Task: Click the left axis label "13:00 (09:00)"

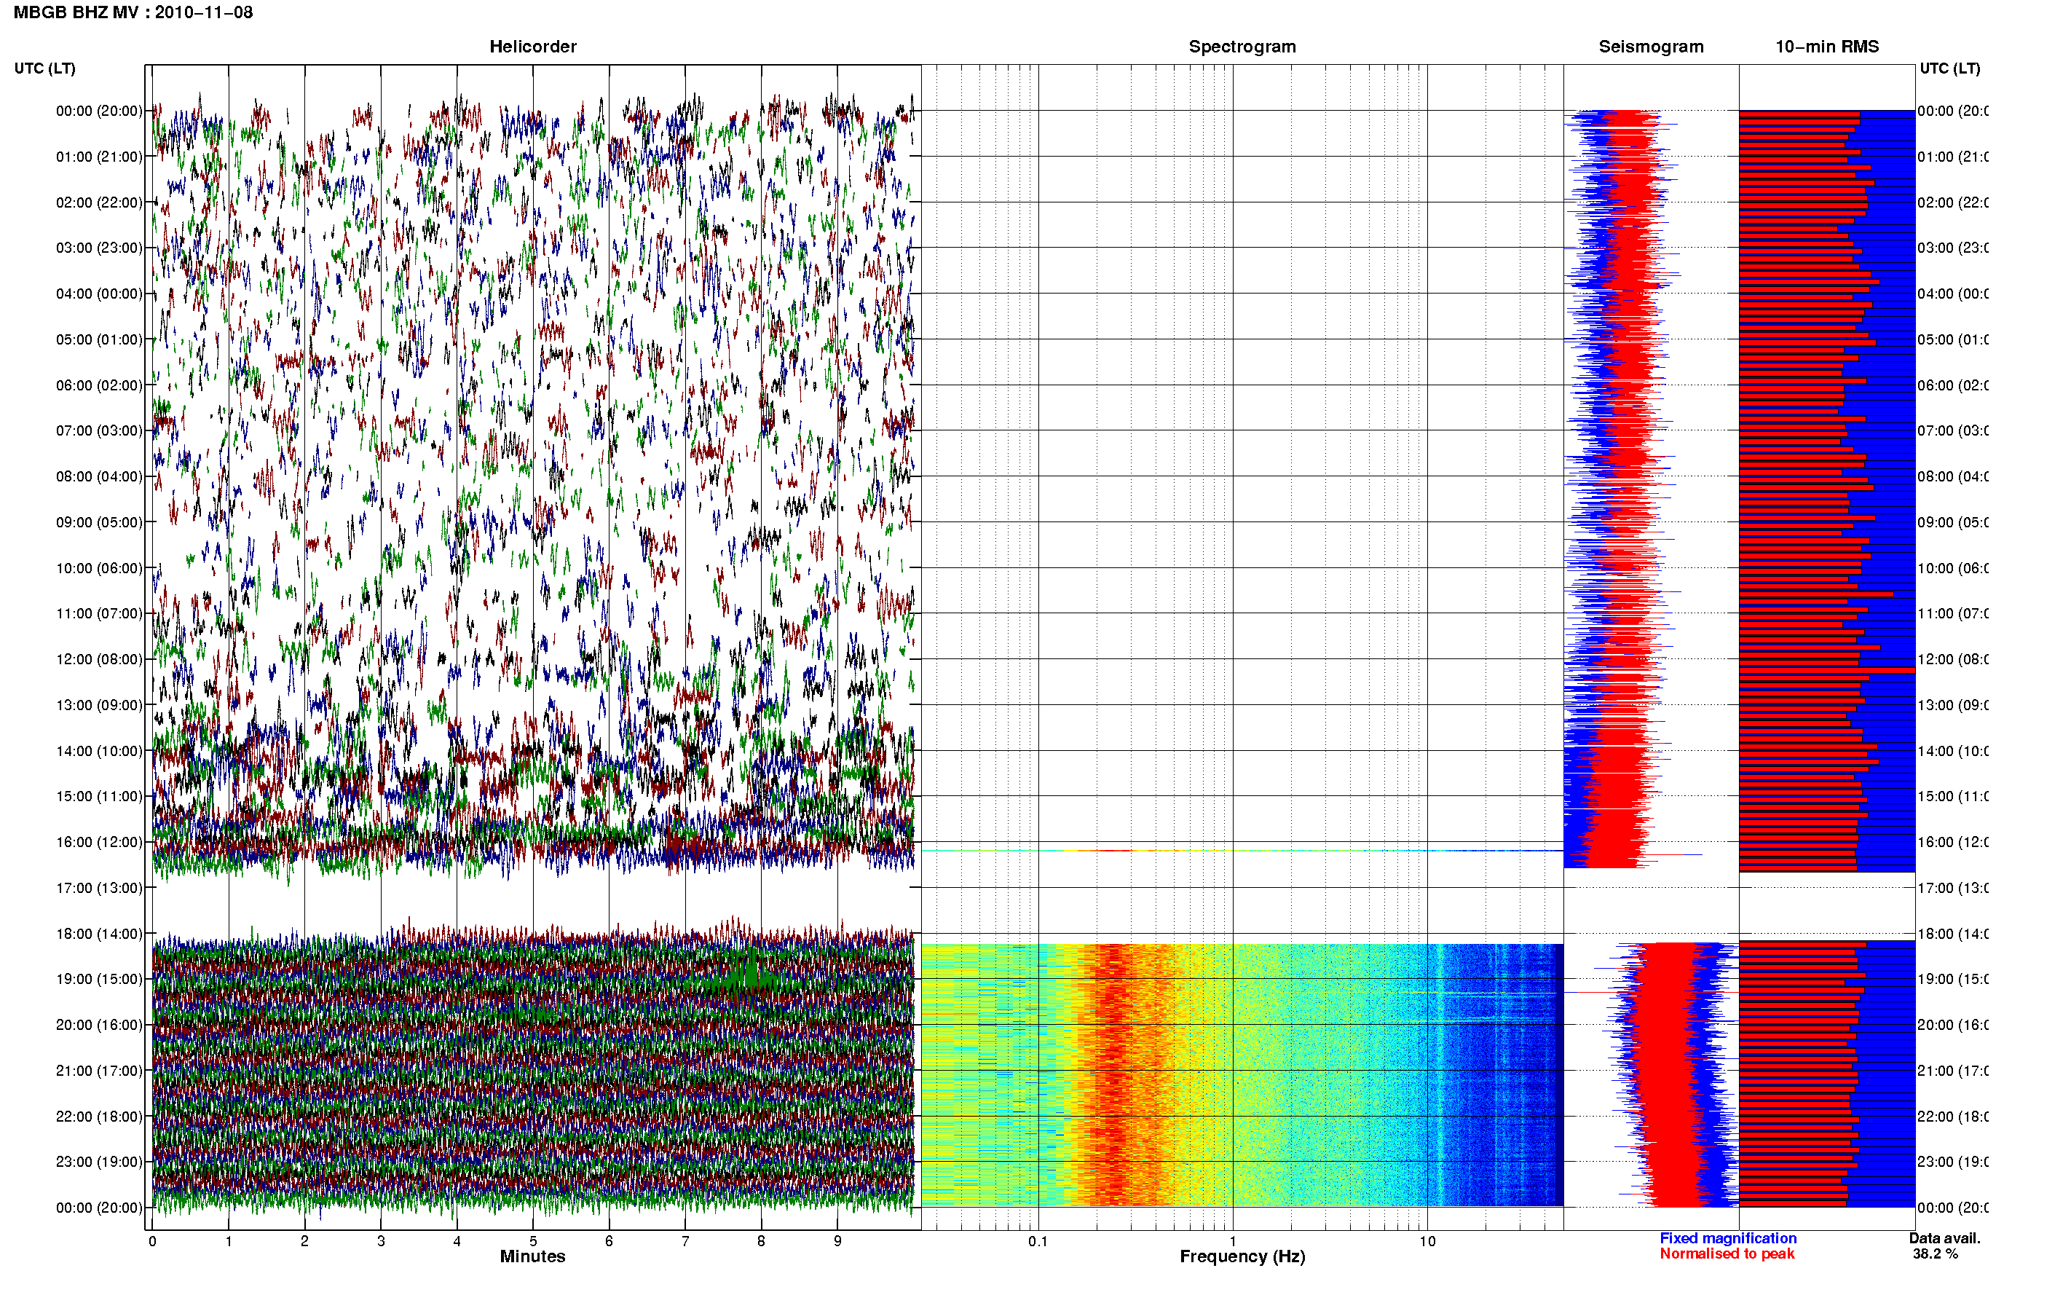Action: 99,705
